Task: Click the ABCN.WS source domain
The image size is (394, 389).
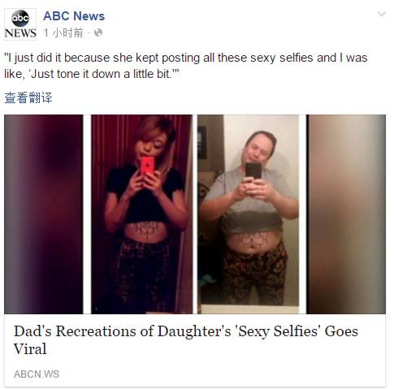Action: pyautogui.click(x=37, y=374)
